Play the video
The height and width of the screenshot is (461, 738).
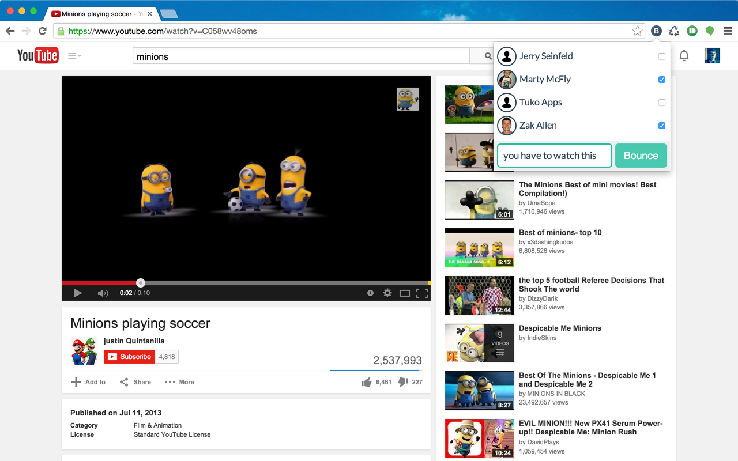(x=78, y=293)
